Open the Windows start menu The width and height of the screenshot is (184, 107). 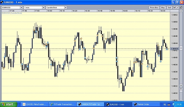point(9,104)
